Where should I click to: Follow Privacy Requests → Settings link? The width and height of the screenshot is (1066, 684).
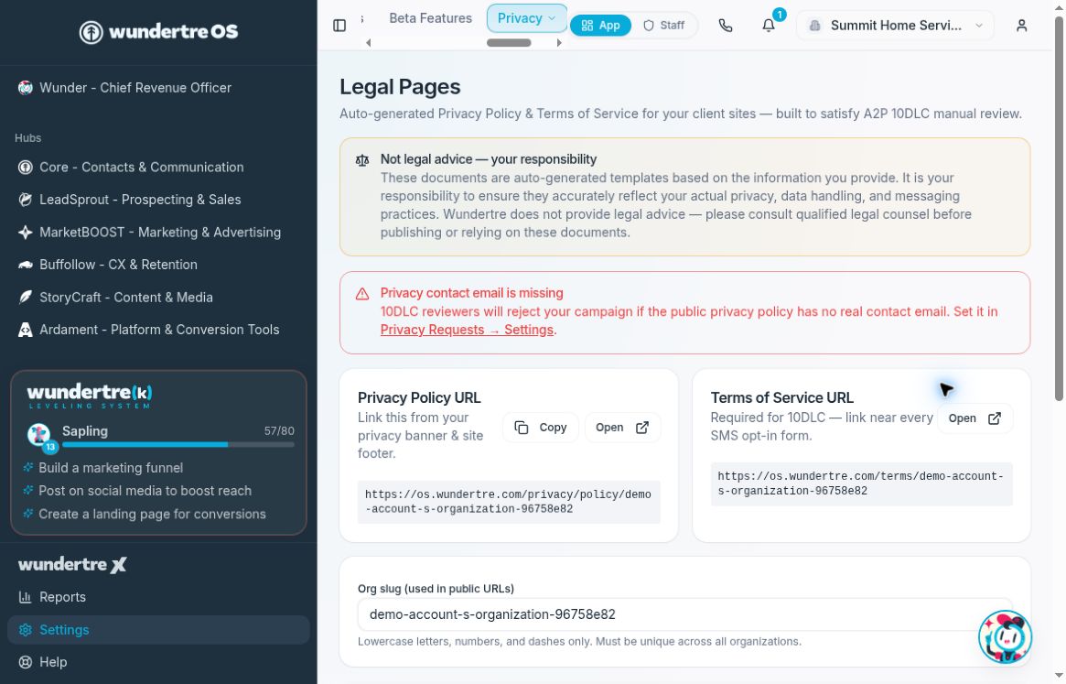coord(467,330)
